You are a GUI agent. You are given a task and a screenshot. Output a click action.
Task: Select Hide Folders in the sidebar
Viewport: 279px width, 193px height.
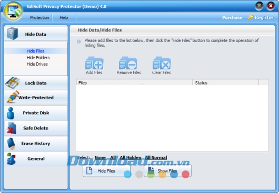click(38, 58)
